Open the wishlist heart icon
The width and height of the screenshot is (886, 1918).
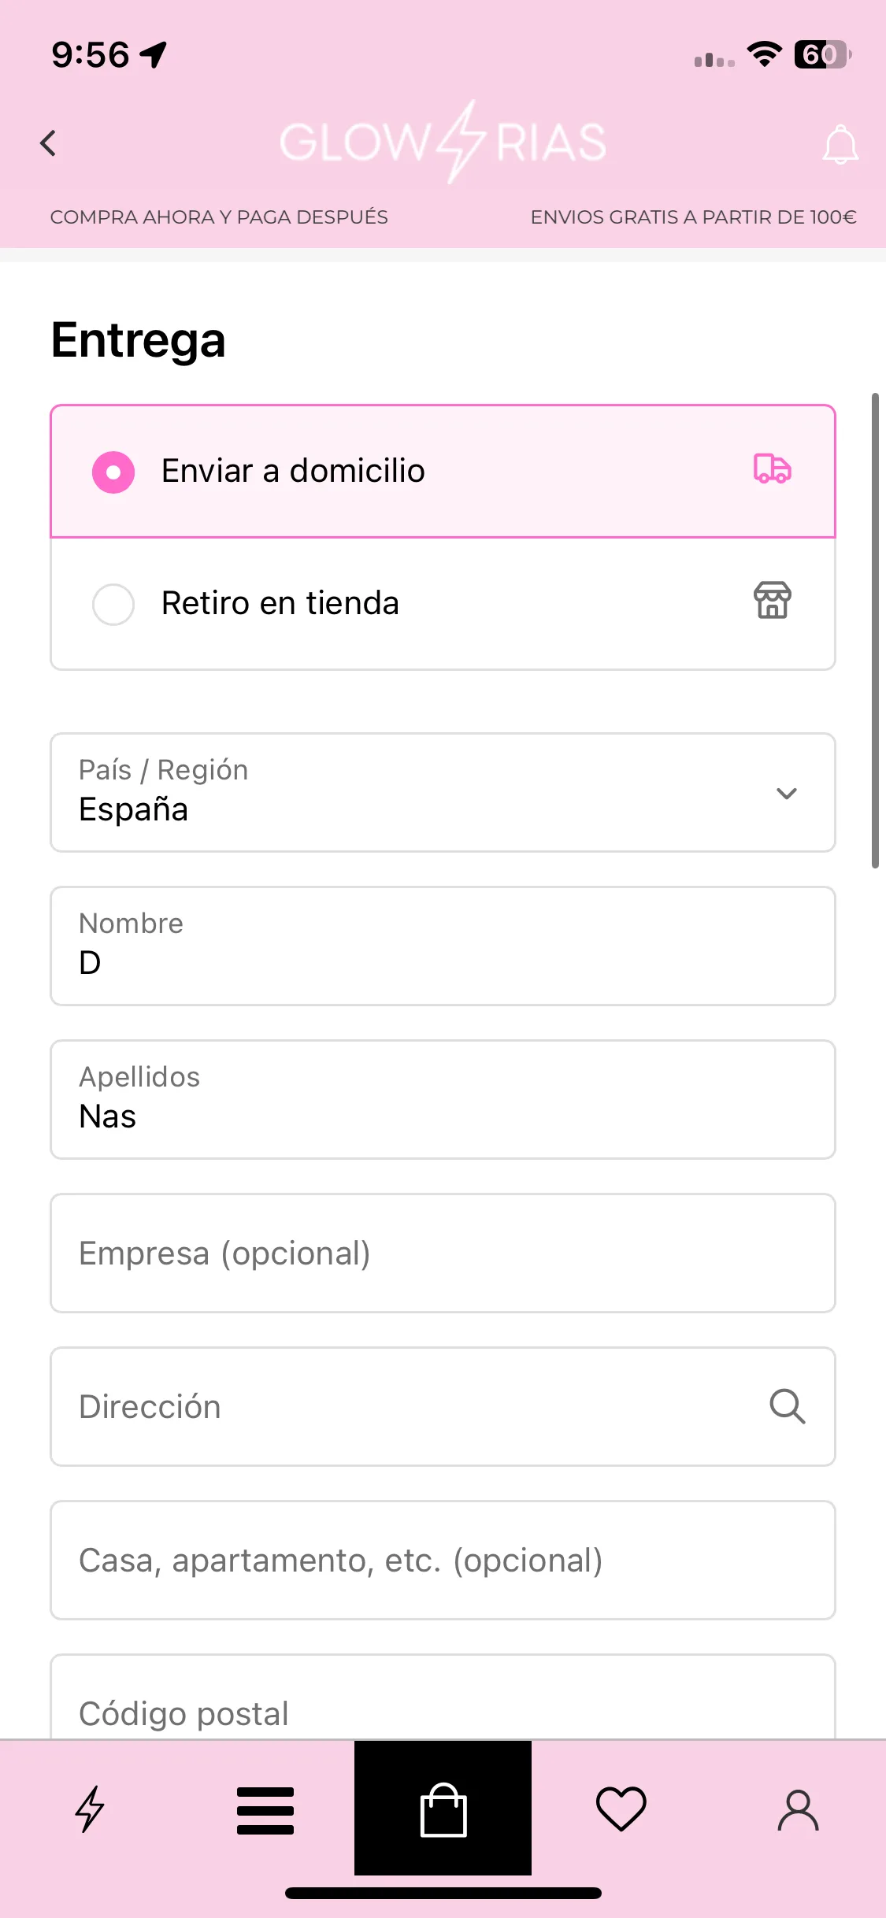tap(621, 1809)
